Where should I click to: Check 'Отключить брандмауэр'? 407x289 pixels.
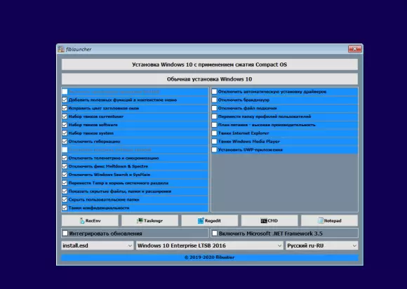214,100
